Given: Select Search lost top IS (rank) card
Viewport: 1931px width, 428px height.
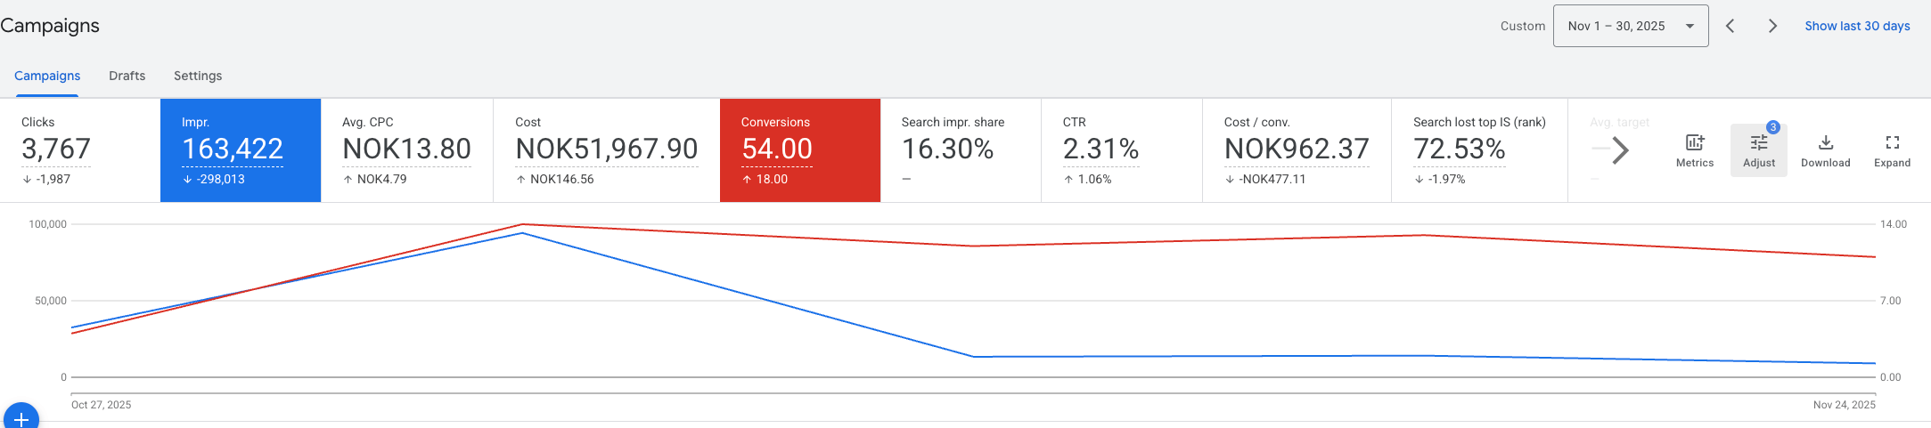Looking at the screenshot, I should [1479, 150].
